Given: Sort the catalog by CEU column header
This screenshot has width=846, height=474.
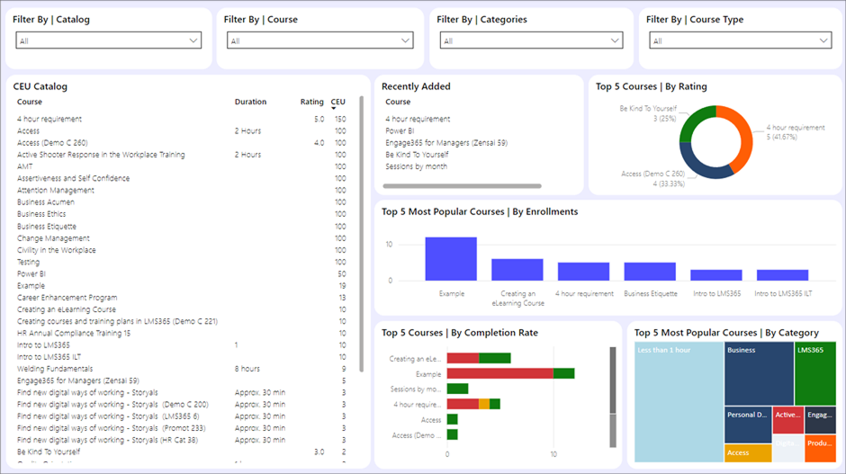Looking at the screenshot, I should (x=337, y=103).
